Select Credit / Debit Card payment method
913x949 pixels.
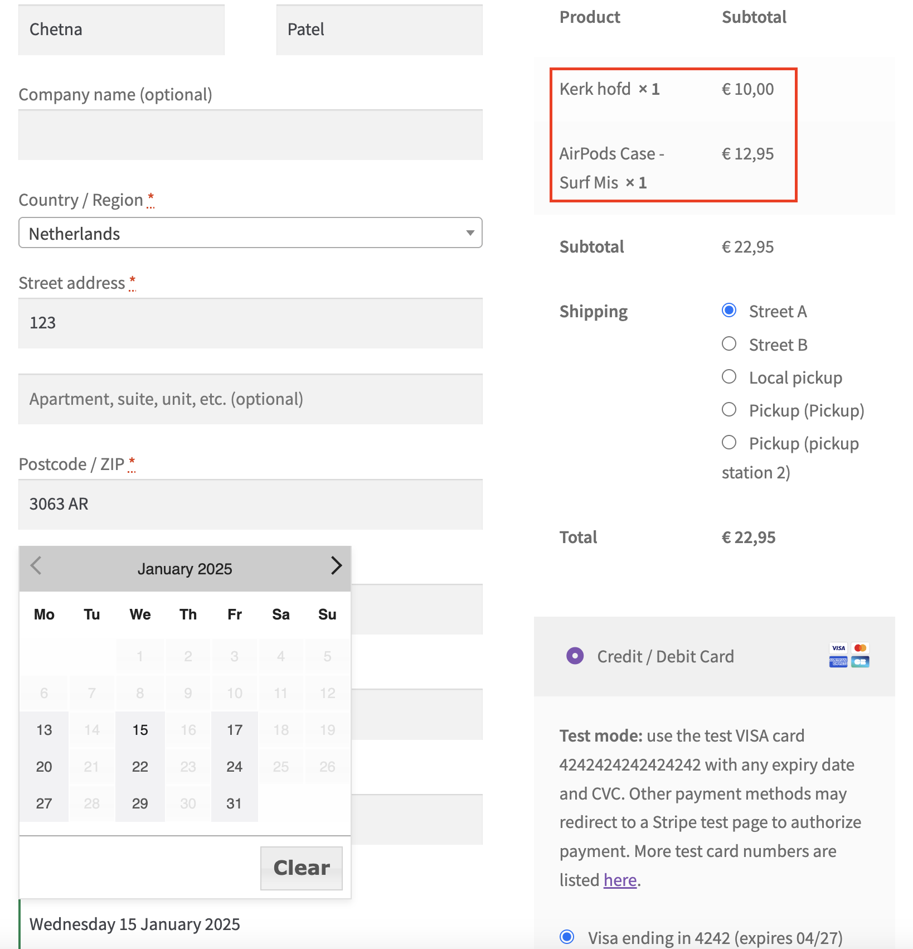(x=575, y=656)
